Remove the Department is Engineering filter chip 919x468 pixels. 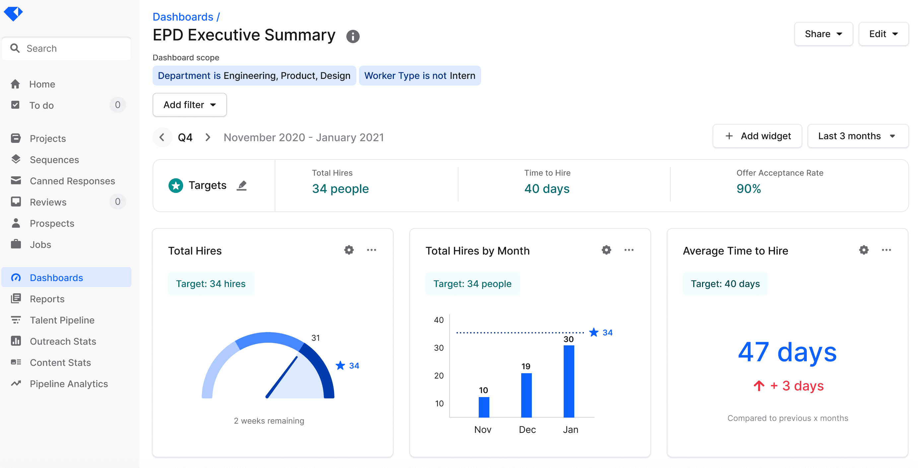(x=254, y=75)
